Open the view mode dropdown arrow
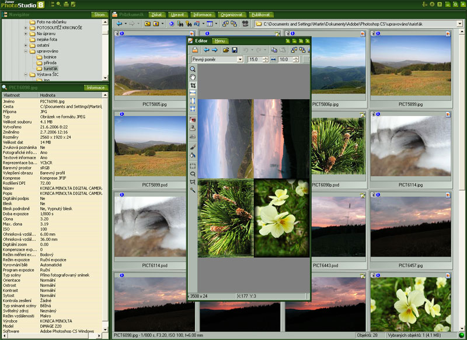 216,24
